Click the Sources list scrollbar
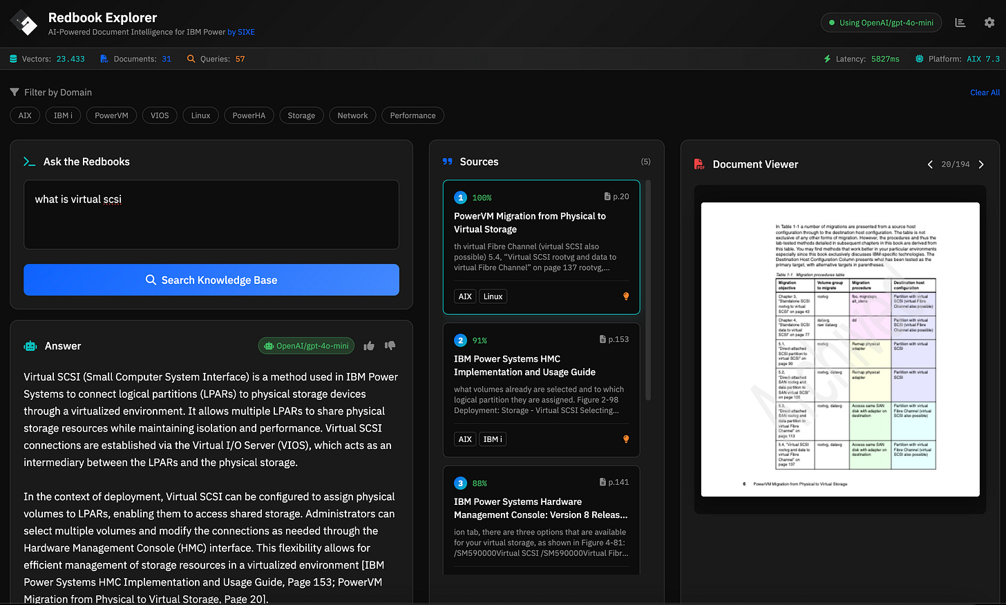Viewport: 1006px width, 605px height. [648, 290]
